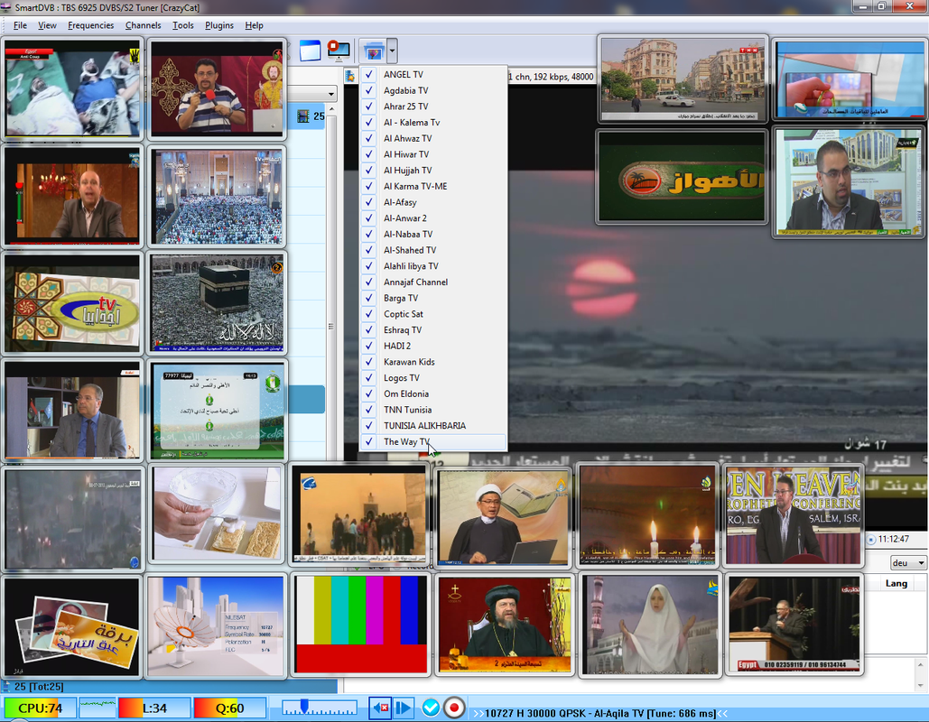Open the Agdabia TV logo thumbnail
Screen dimensions: 929x722
tap(72, 303)
